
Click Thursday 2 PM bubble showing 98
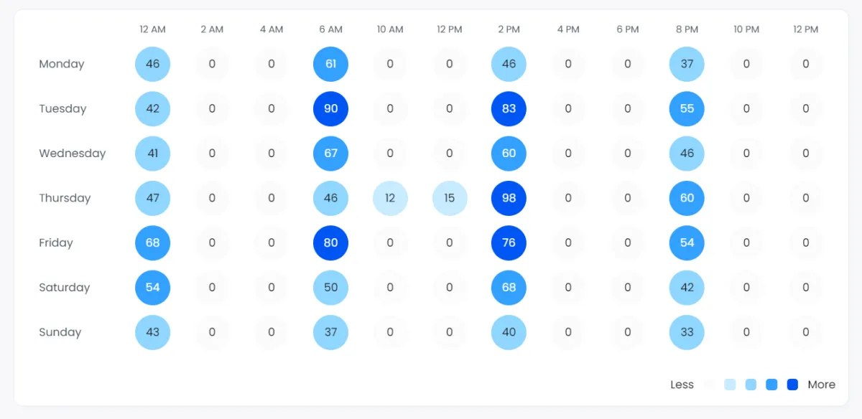point(509,198)
